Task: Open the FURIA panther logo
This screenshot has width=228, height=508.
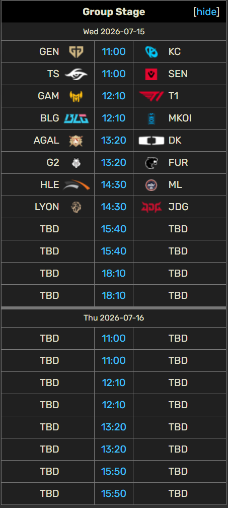Action: [x=151, y=162]
